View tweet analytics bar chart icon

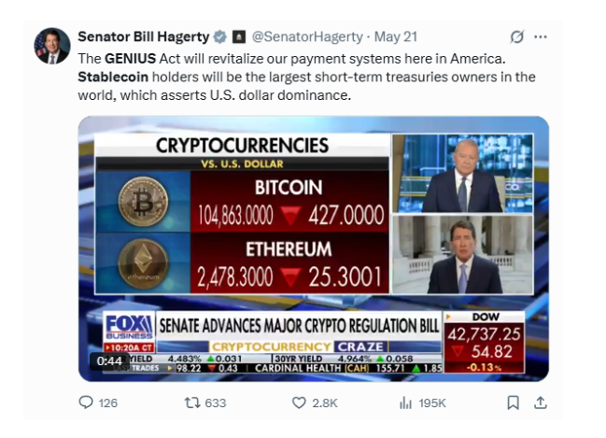coord(405,403)
